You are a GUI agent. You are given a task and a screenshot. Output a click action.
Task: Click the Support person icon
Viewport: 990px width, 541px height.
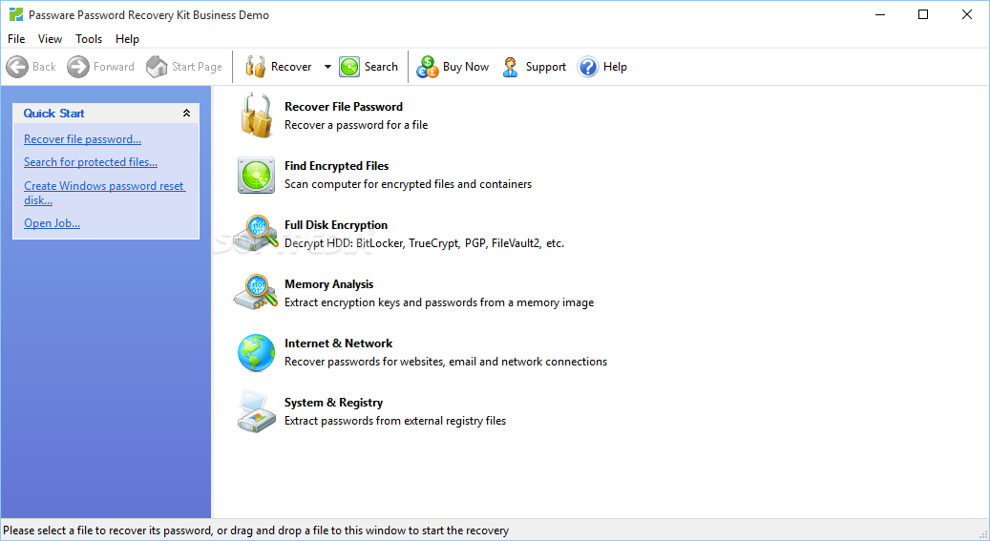(510, 66)
